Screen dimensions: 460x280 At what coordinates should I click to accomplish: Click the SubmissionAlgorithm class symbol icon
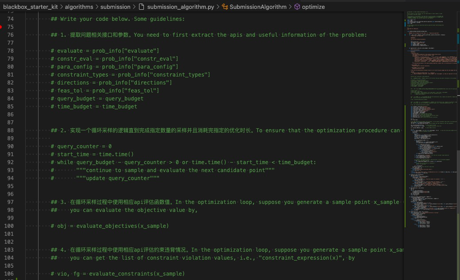[225, 7]
